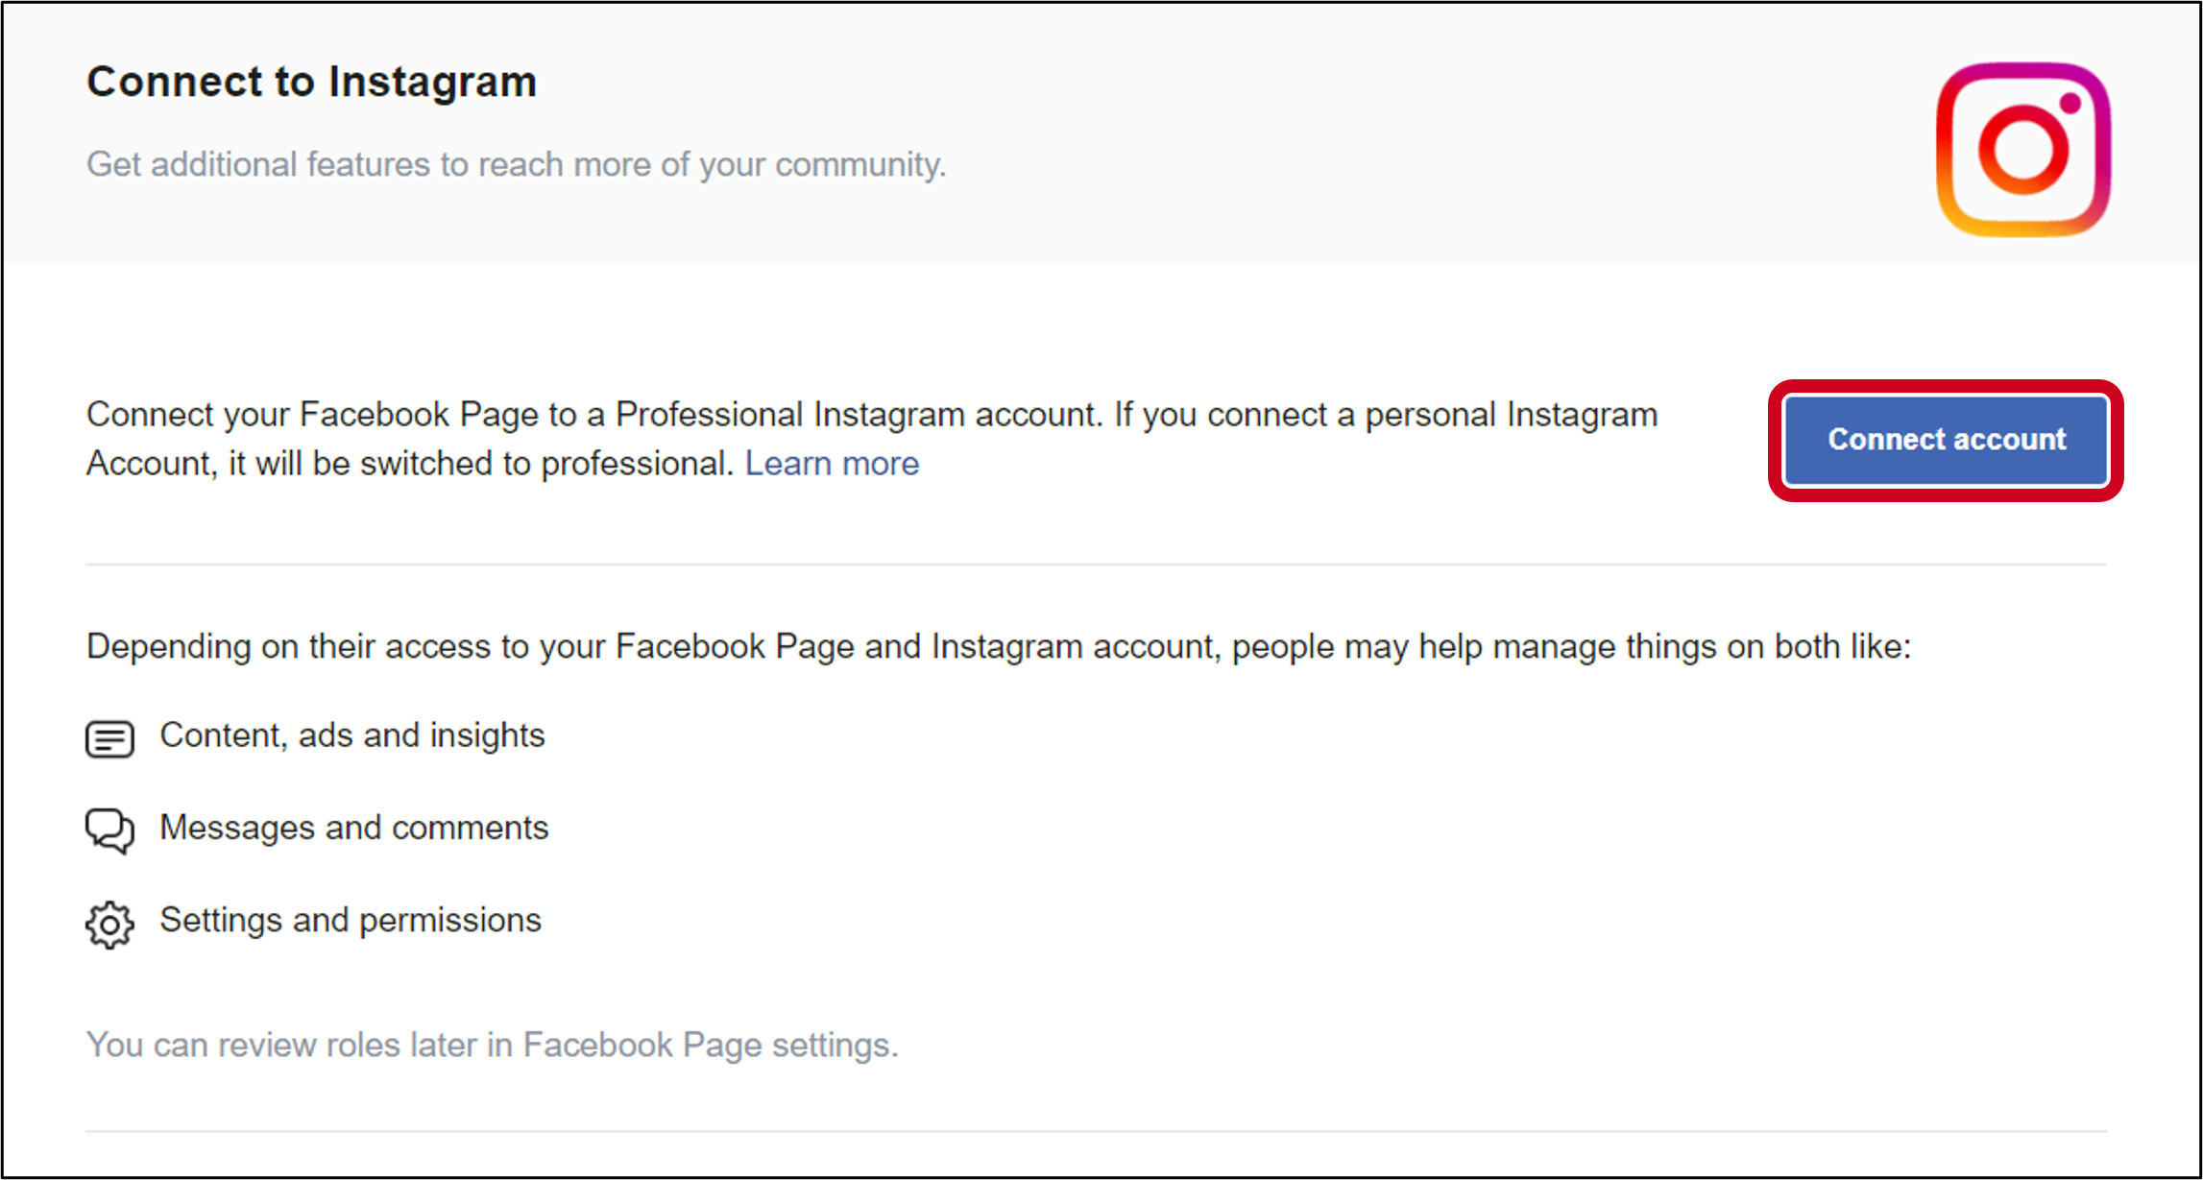Select the 'Content, ads and insights' label
2203x1180 pixels.
click(x=352, y=735)
